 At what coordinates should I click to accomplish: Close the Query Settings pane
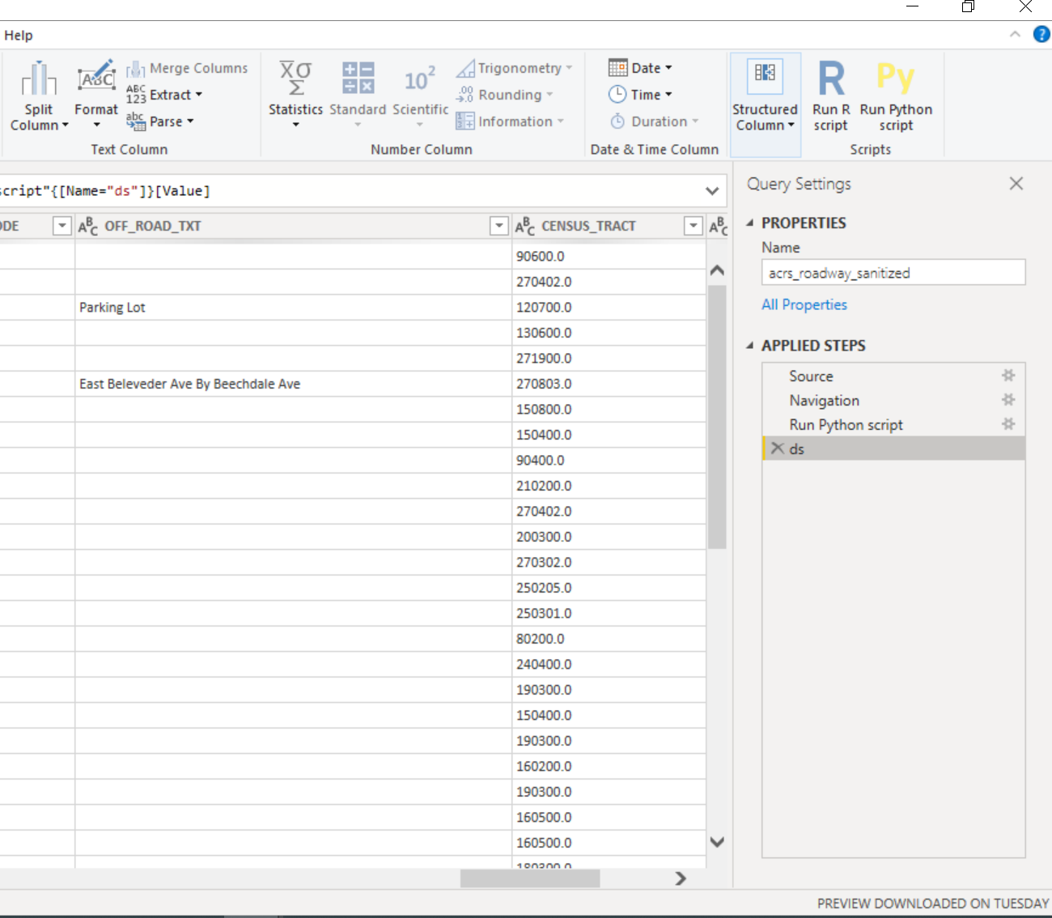(x=1016, y=184)
